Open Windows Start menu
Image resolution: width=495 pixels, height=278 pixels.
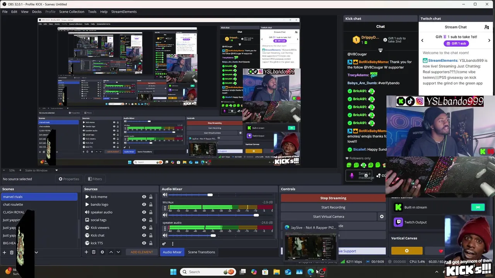(x=173, y=272)
